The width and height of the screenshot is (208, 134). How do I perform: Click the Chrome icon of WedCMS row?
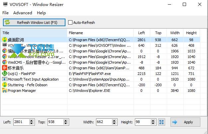(x=5, y=62)
